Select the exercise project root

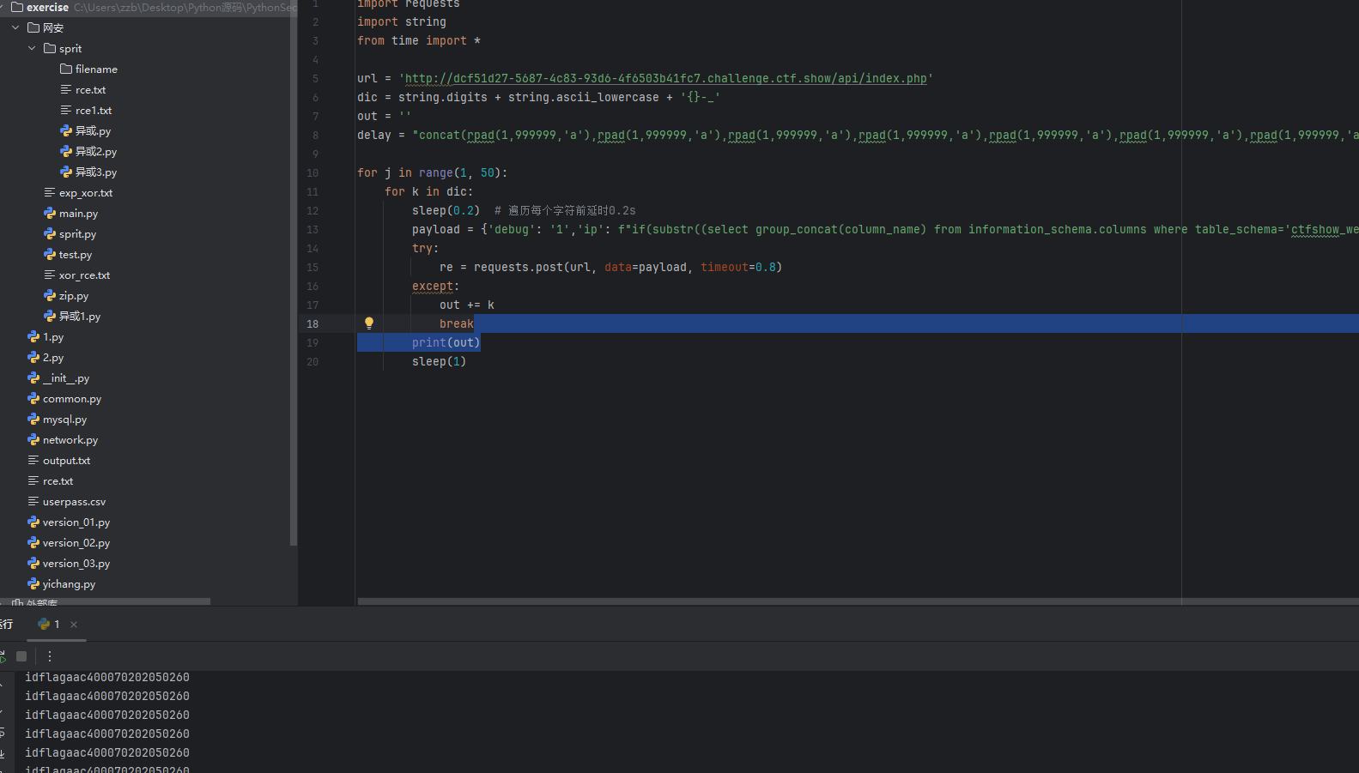click(x=47, y=8)
